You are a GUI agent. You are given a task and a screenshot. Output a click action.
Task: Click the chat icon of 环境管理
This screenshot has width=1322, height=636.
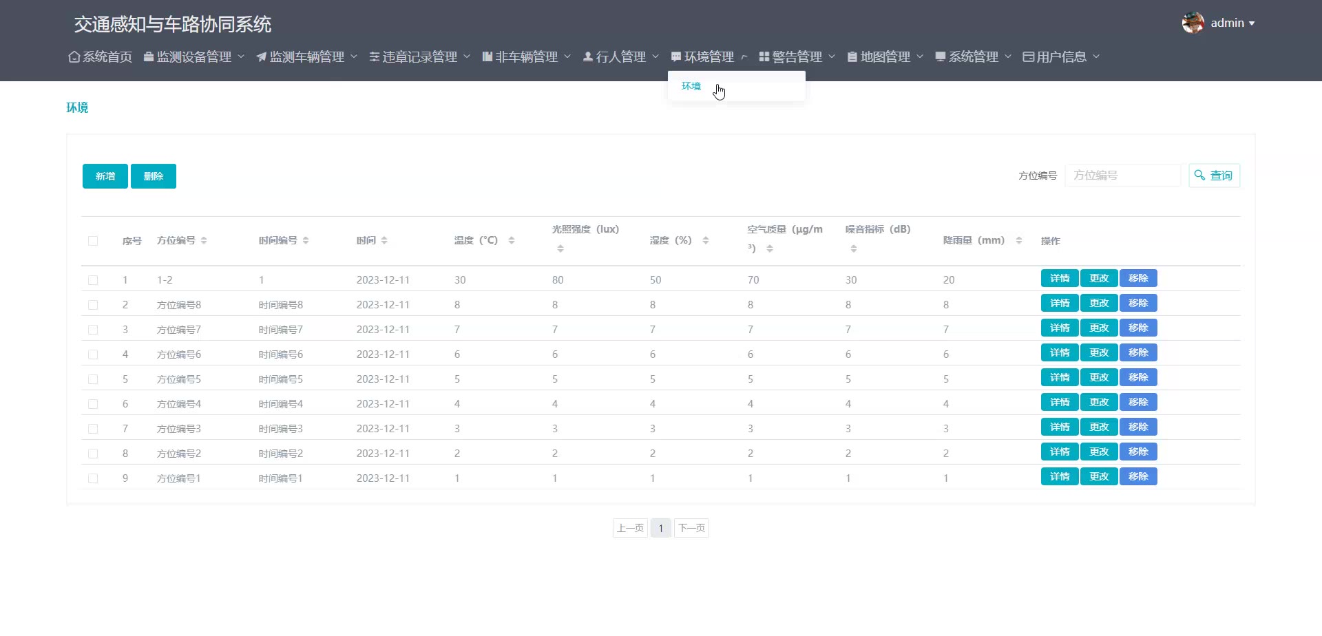click(x=675, y=57)
